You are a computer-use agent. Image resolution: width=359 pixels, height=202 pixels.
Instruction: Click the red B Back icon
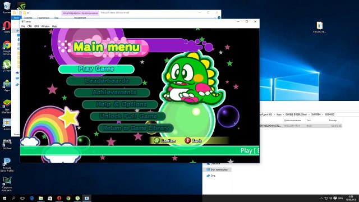click(187, 141)
